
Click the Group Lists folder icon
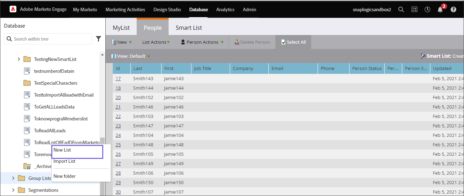21,178
